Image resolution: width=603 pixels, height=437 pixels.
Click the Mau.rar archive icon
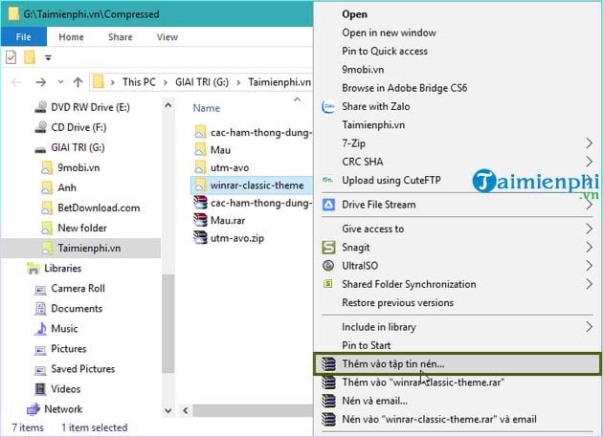[200, 220]
